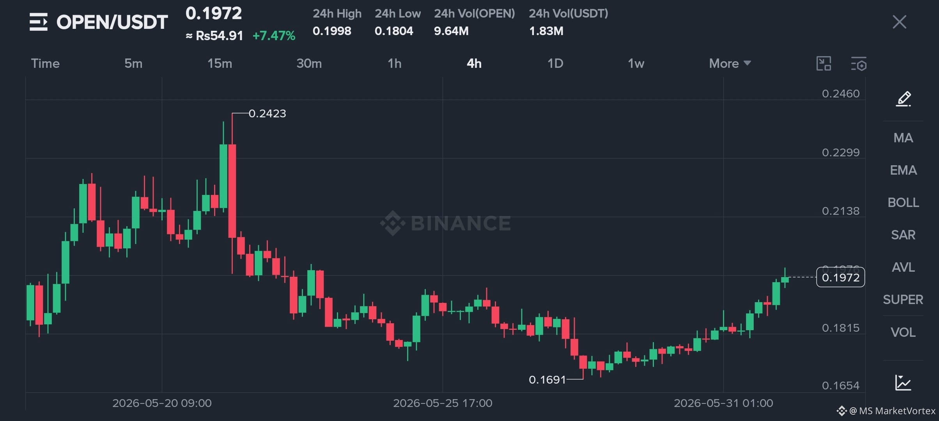Enable the SAR indicator
Screen dimensions: 939x421
(x=903, y=235)
